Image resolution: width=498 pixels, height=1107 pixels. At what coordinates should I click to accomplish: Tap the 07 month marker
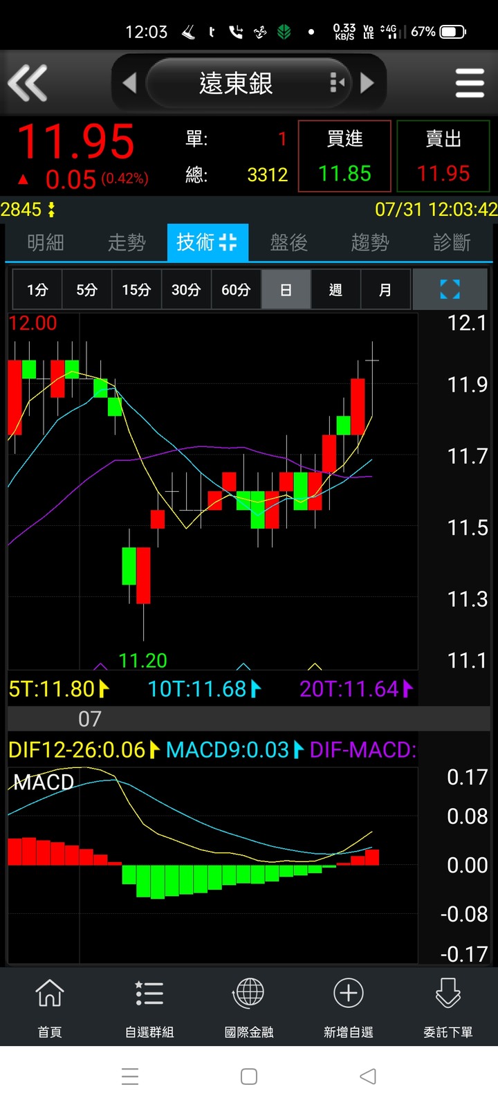coord(90,719)
